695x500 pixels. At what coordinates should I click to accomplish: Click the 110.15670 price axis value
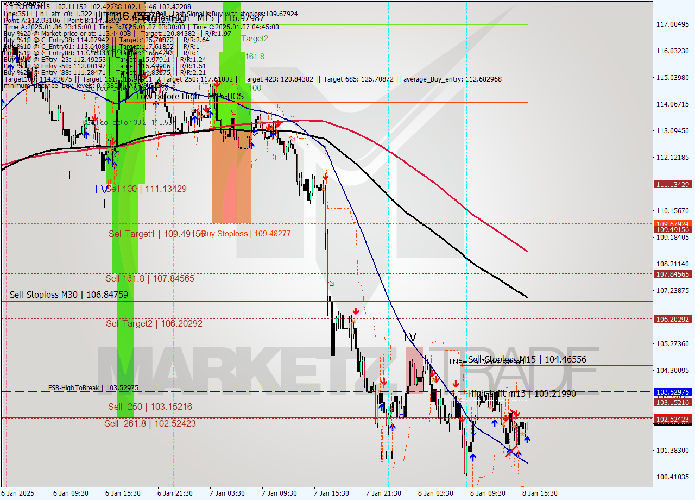673,211
